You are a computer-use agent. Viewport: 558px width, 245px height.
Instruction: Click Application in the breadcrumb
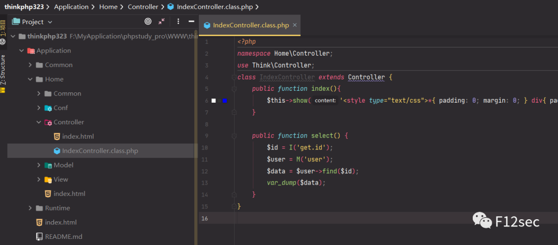[71, 7]
